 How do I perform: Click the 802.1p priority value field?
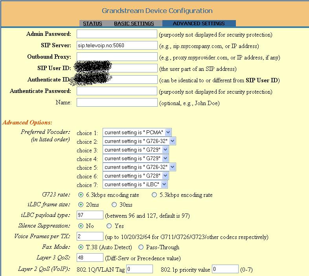[225, 269]
